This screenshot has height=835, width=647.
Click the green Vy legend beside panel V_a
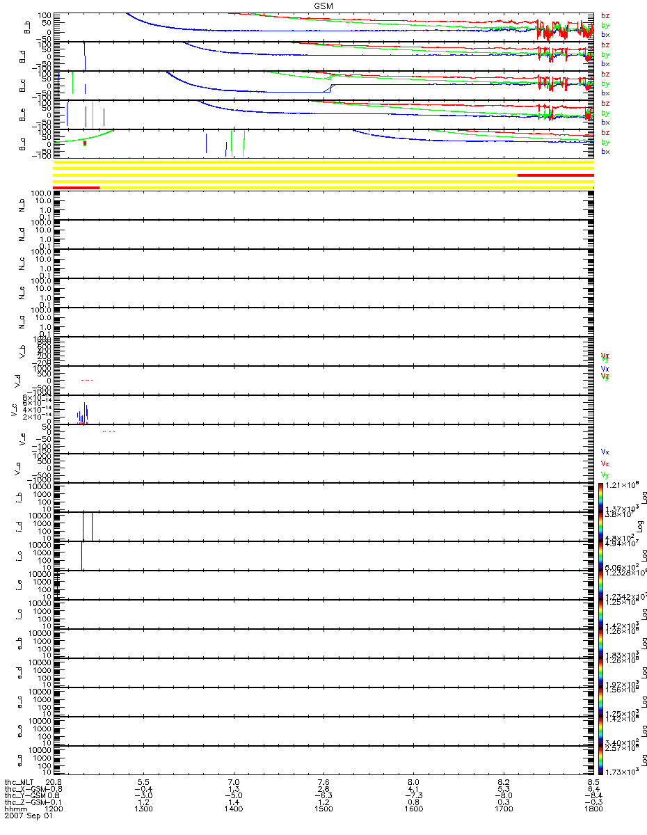pyautogui.click(x=605, y=475)
